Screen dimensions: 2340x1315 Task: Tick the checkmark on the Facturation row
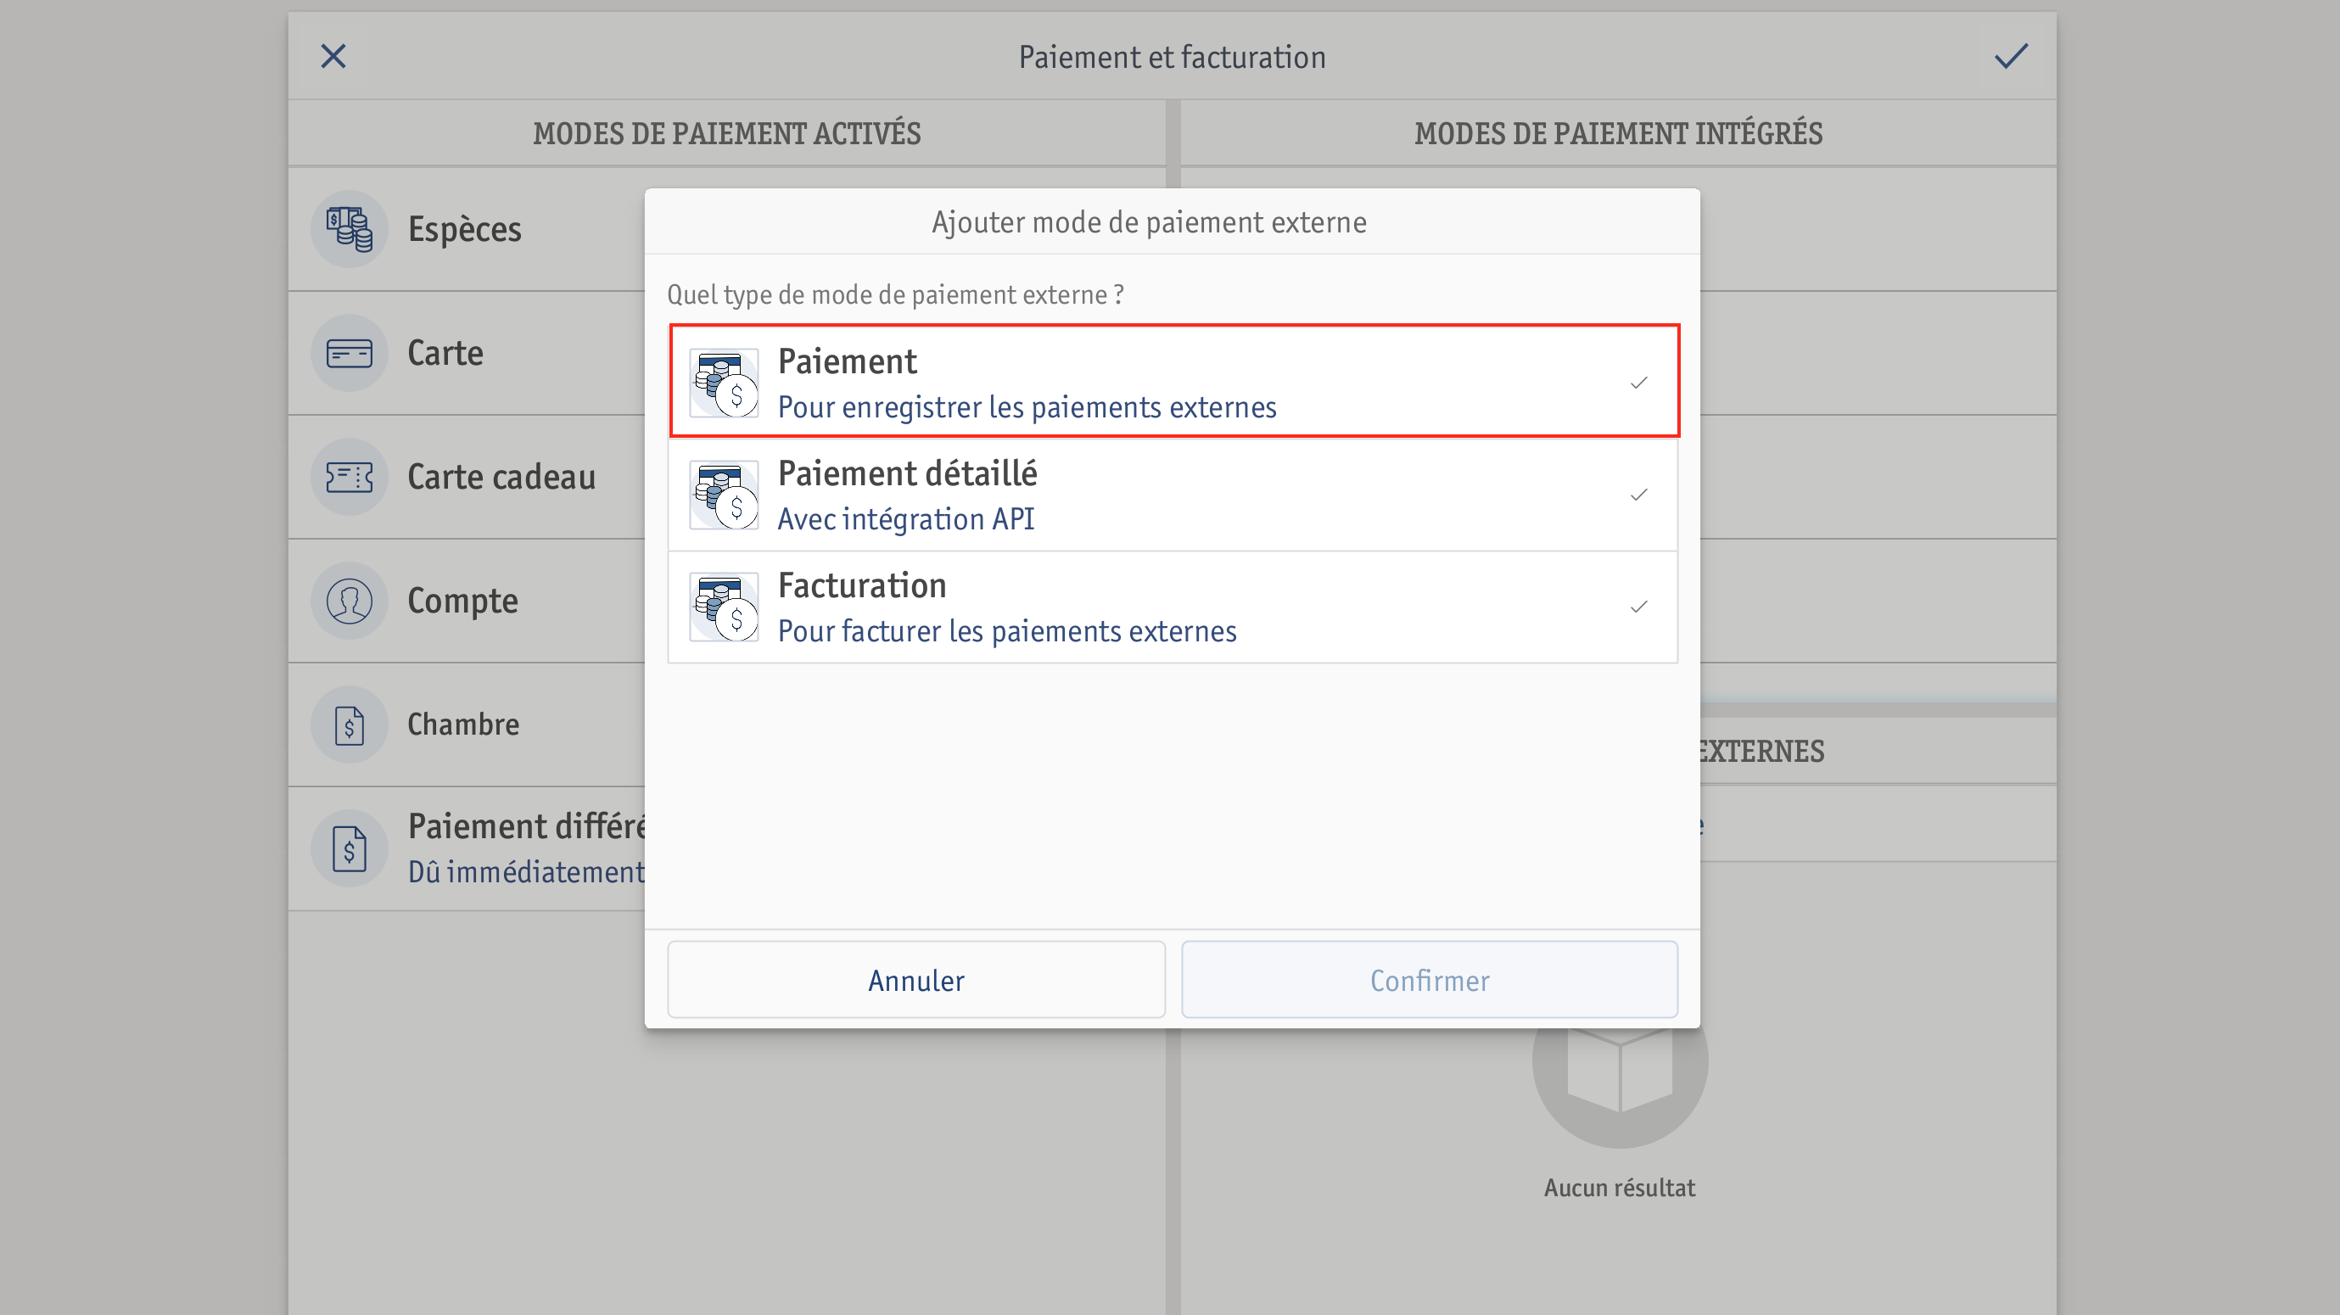(1638, 607)
